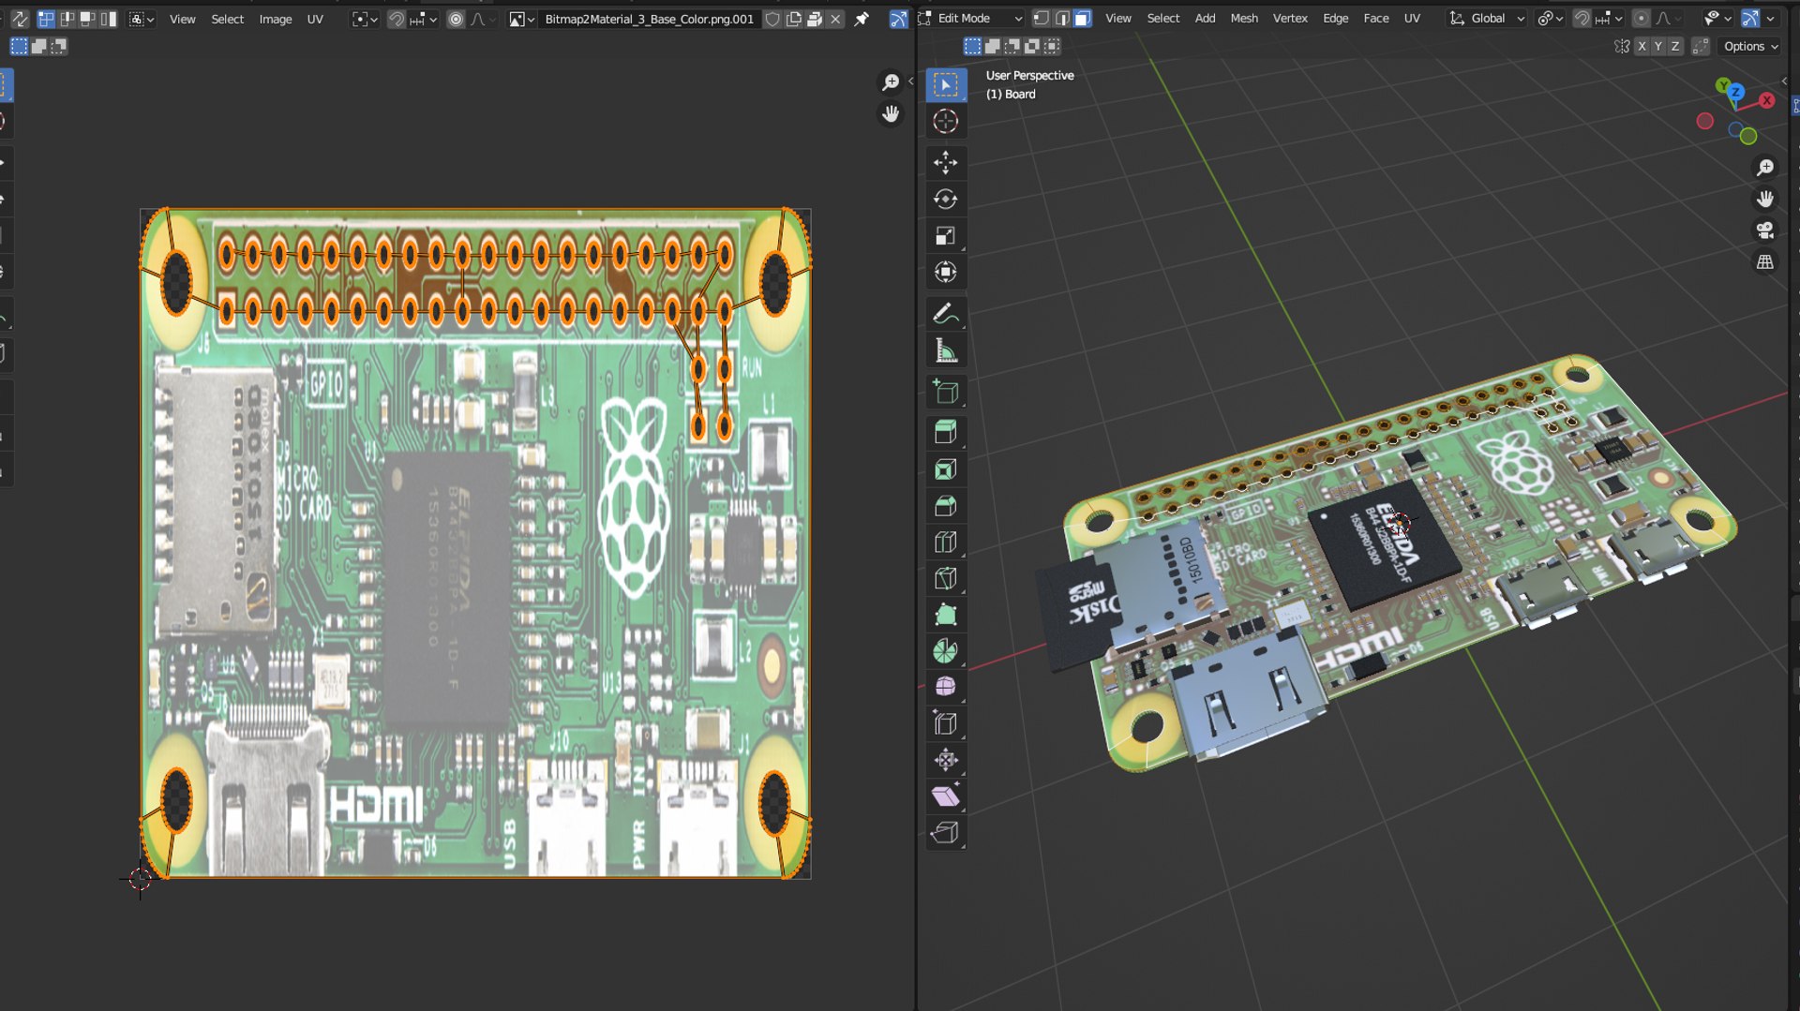Enable edge select mode in 3D viewport
The height and width of the screenshot is (1011, 1800).
coord(1061,19)
